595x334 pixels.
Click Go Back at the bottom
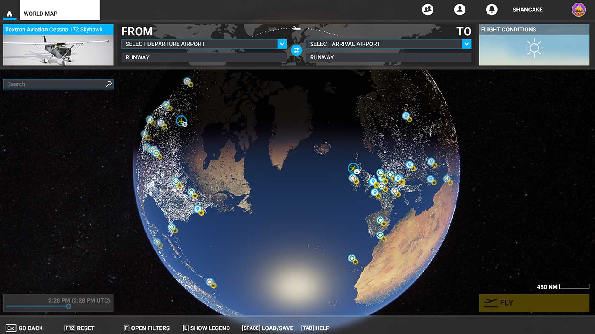[x=24, y=328]
